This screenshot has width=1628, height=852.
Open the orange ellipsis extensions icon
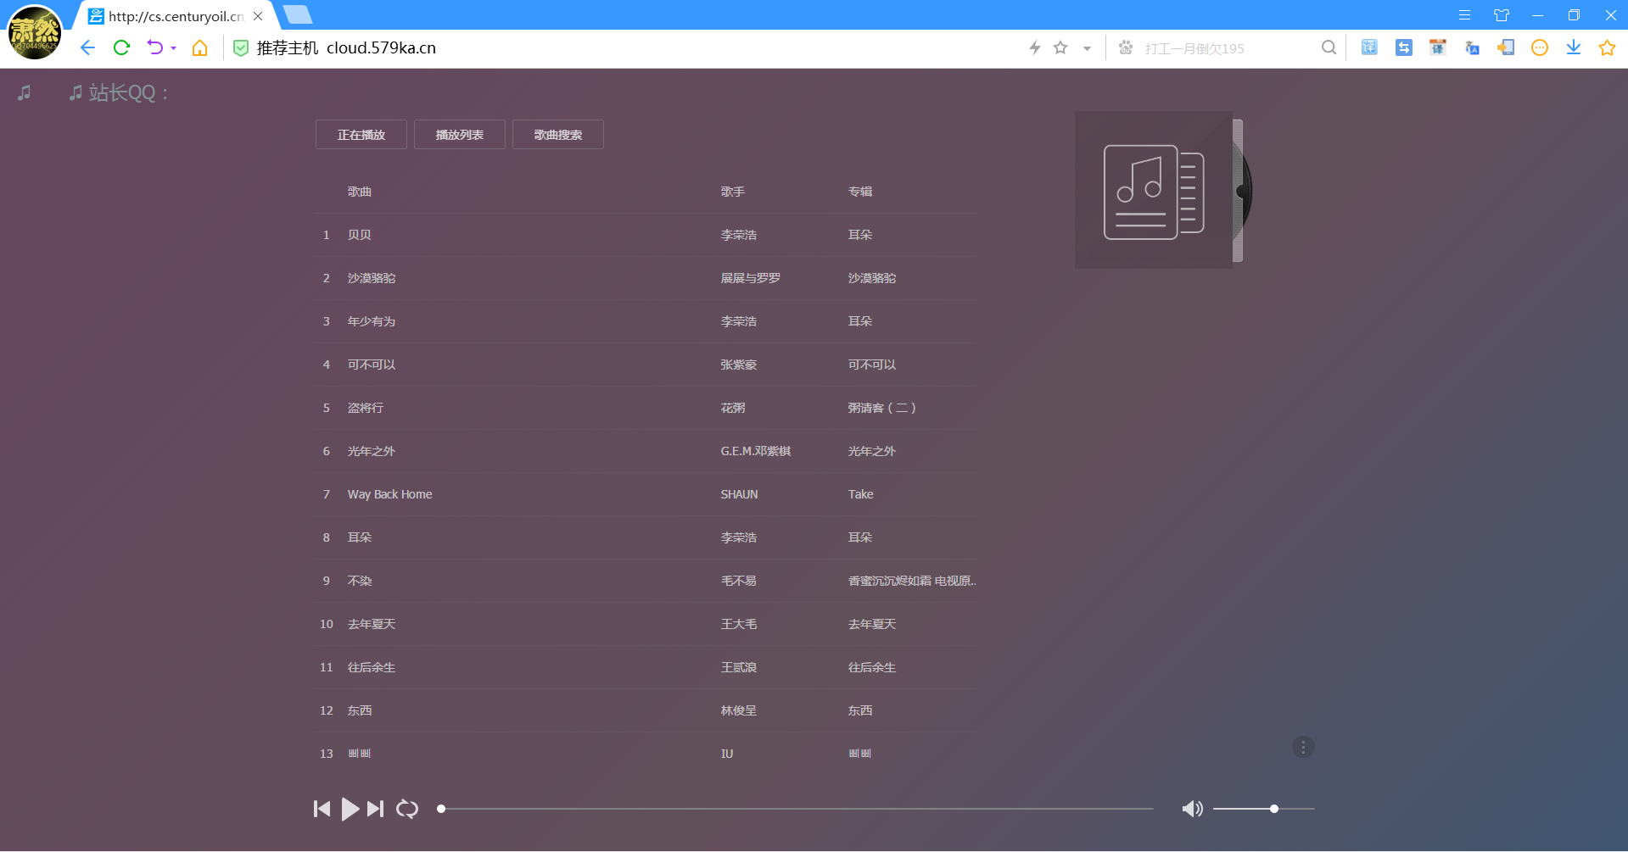point(1540,47)
